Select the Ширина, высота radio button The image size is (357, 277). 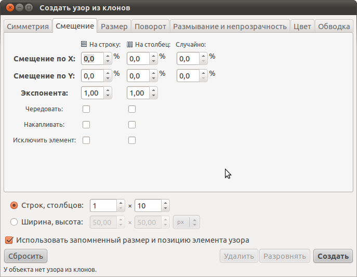coord(14,222)
